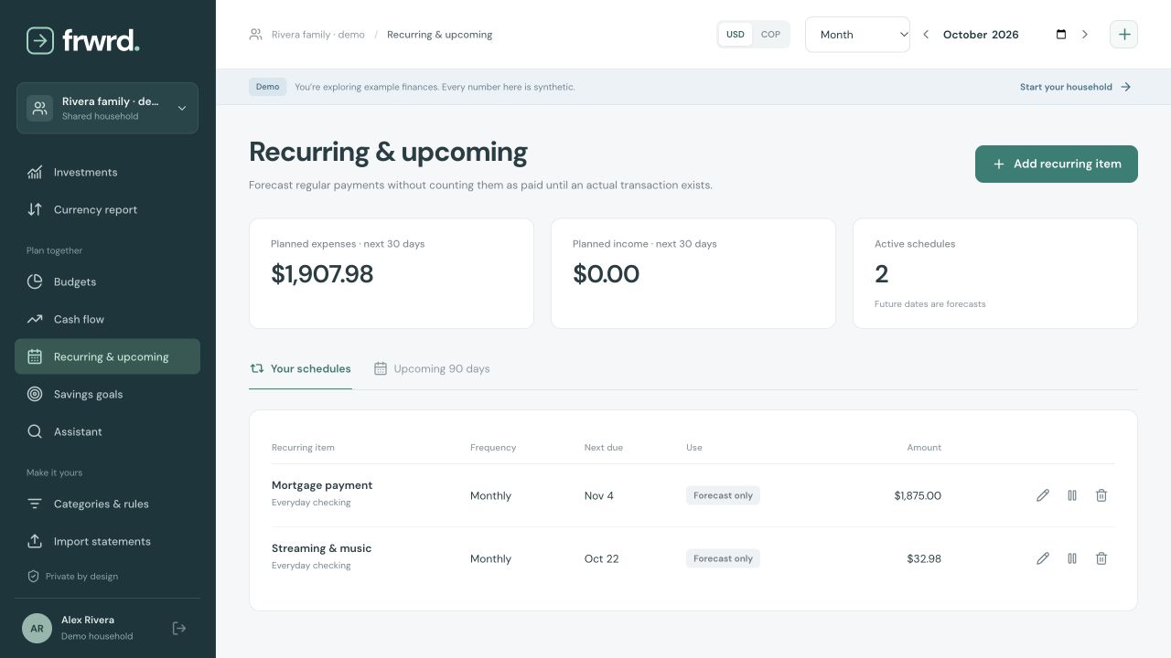Click Add recurring item button
This screenshot has width=1171, height=658.
click(1057, 164)
